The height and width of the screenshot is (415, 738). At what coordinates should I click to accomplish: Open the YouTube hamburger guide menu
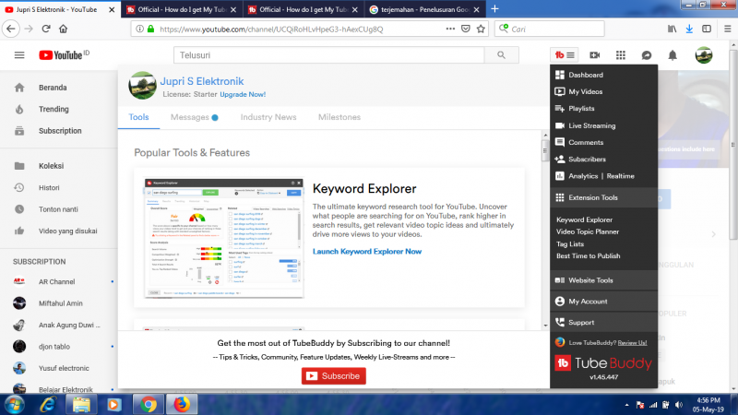pyautogui.click(x=19, y=55)
